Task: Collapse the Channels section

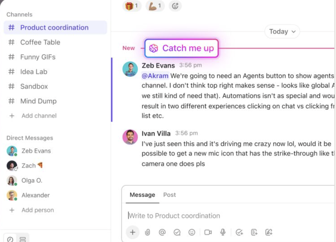Action: coord(19,14)
